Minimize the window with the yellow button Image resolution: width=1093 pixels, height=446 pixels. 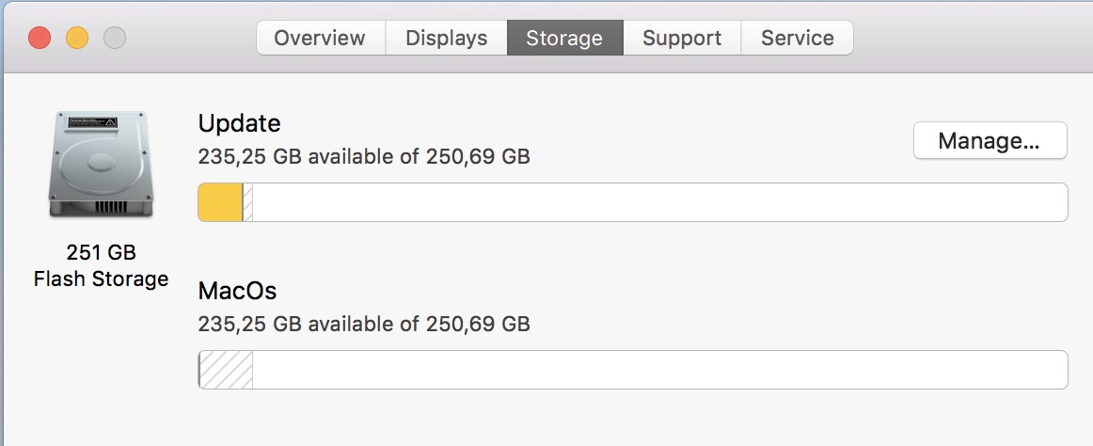coord(77,39)
